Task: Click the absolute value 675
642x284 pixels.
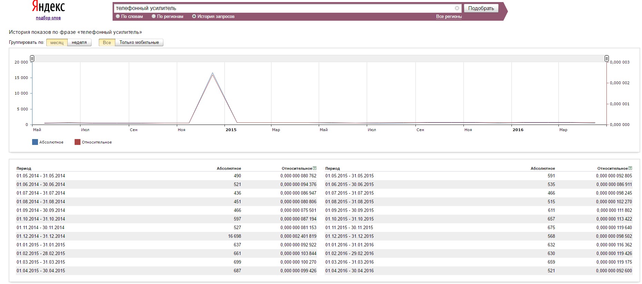Action: (x=551, y=227)
